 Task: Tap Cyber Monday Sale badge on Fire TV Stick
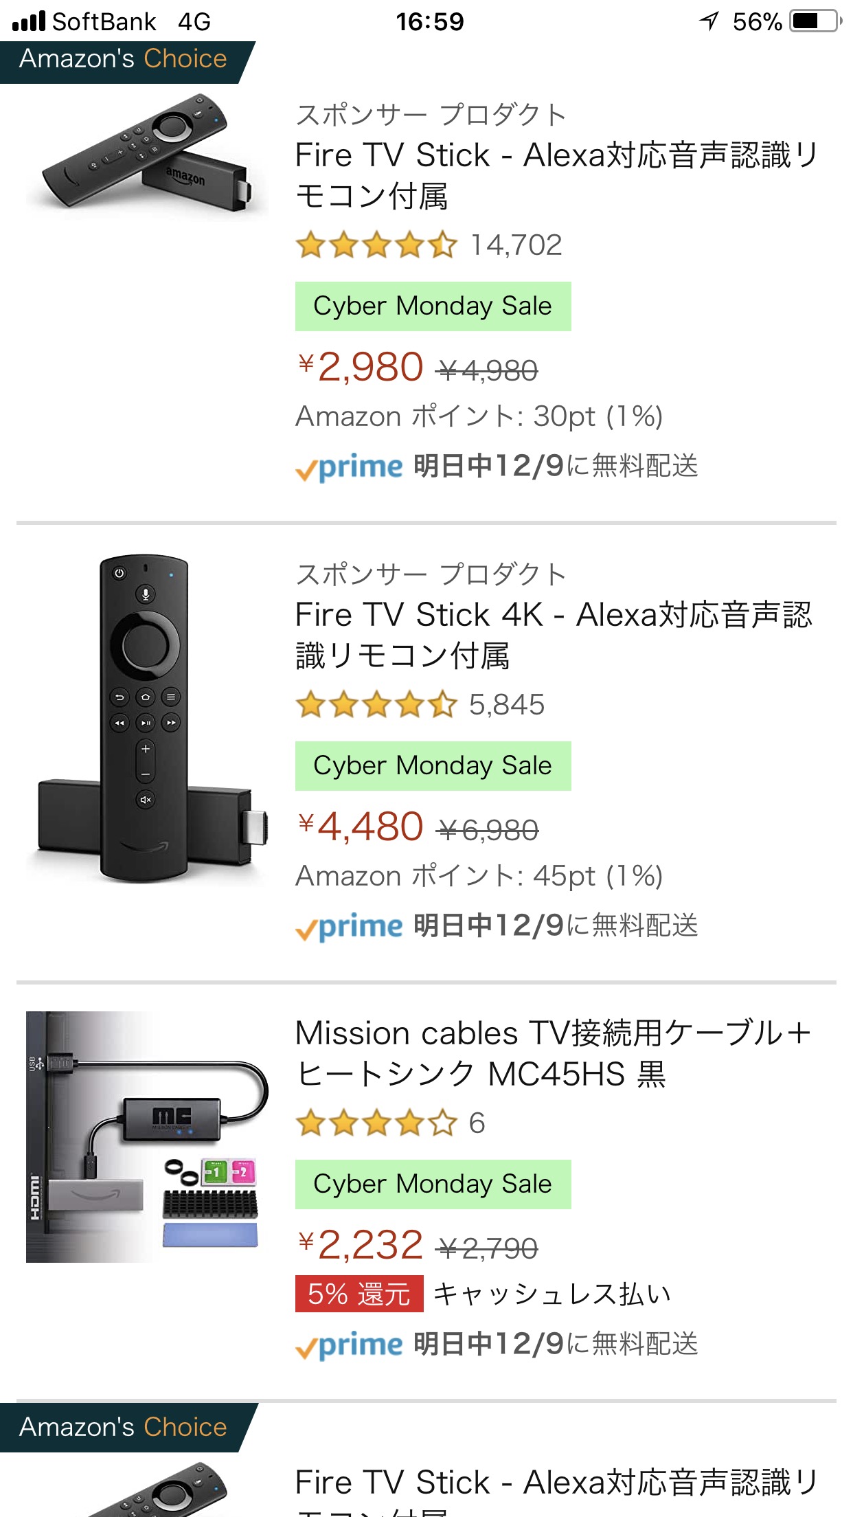(x=433, y=306)
